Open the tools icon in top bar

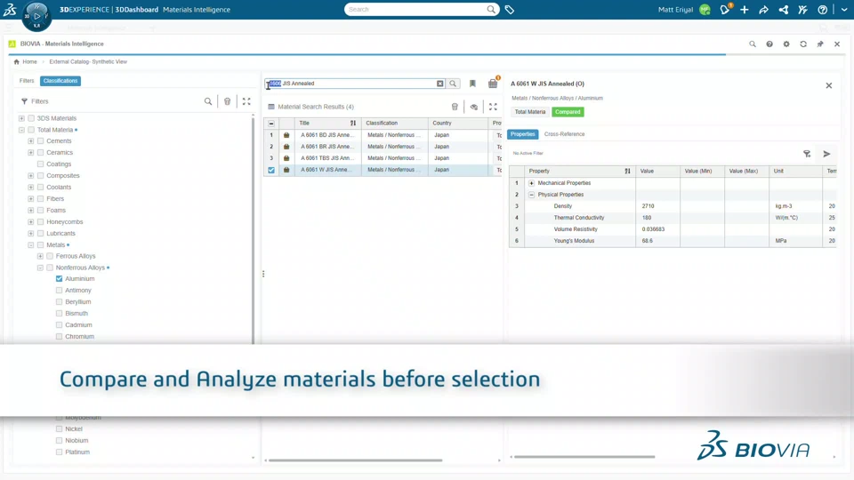(x=802, y=9)
